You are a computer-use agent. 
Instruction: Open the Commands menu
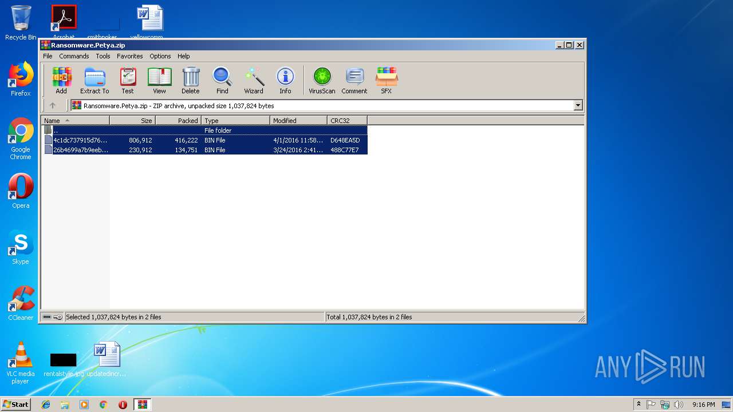click(74, 56)
